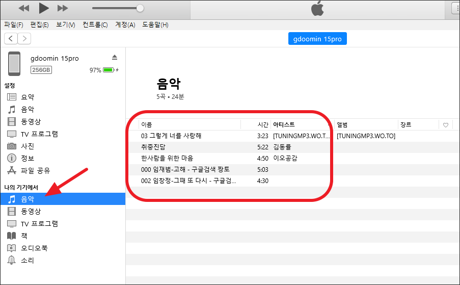The width and height of the screenshot is (460, 285).
Task: Select song 002 임창정-그때 또 다시
Action: pos(188,181)
